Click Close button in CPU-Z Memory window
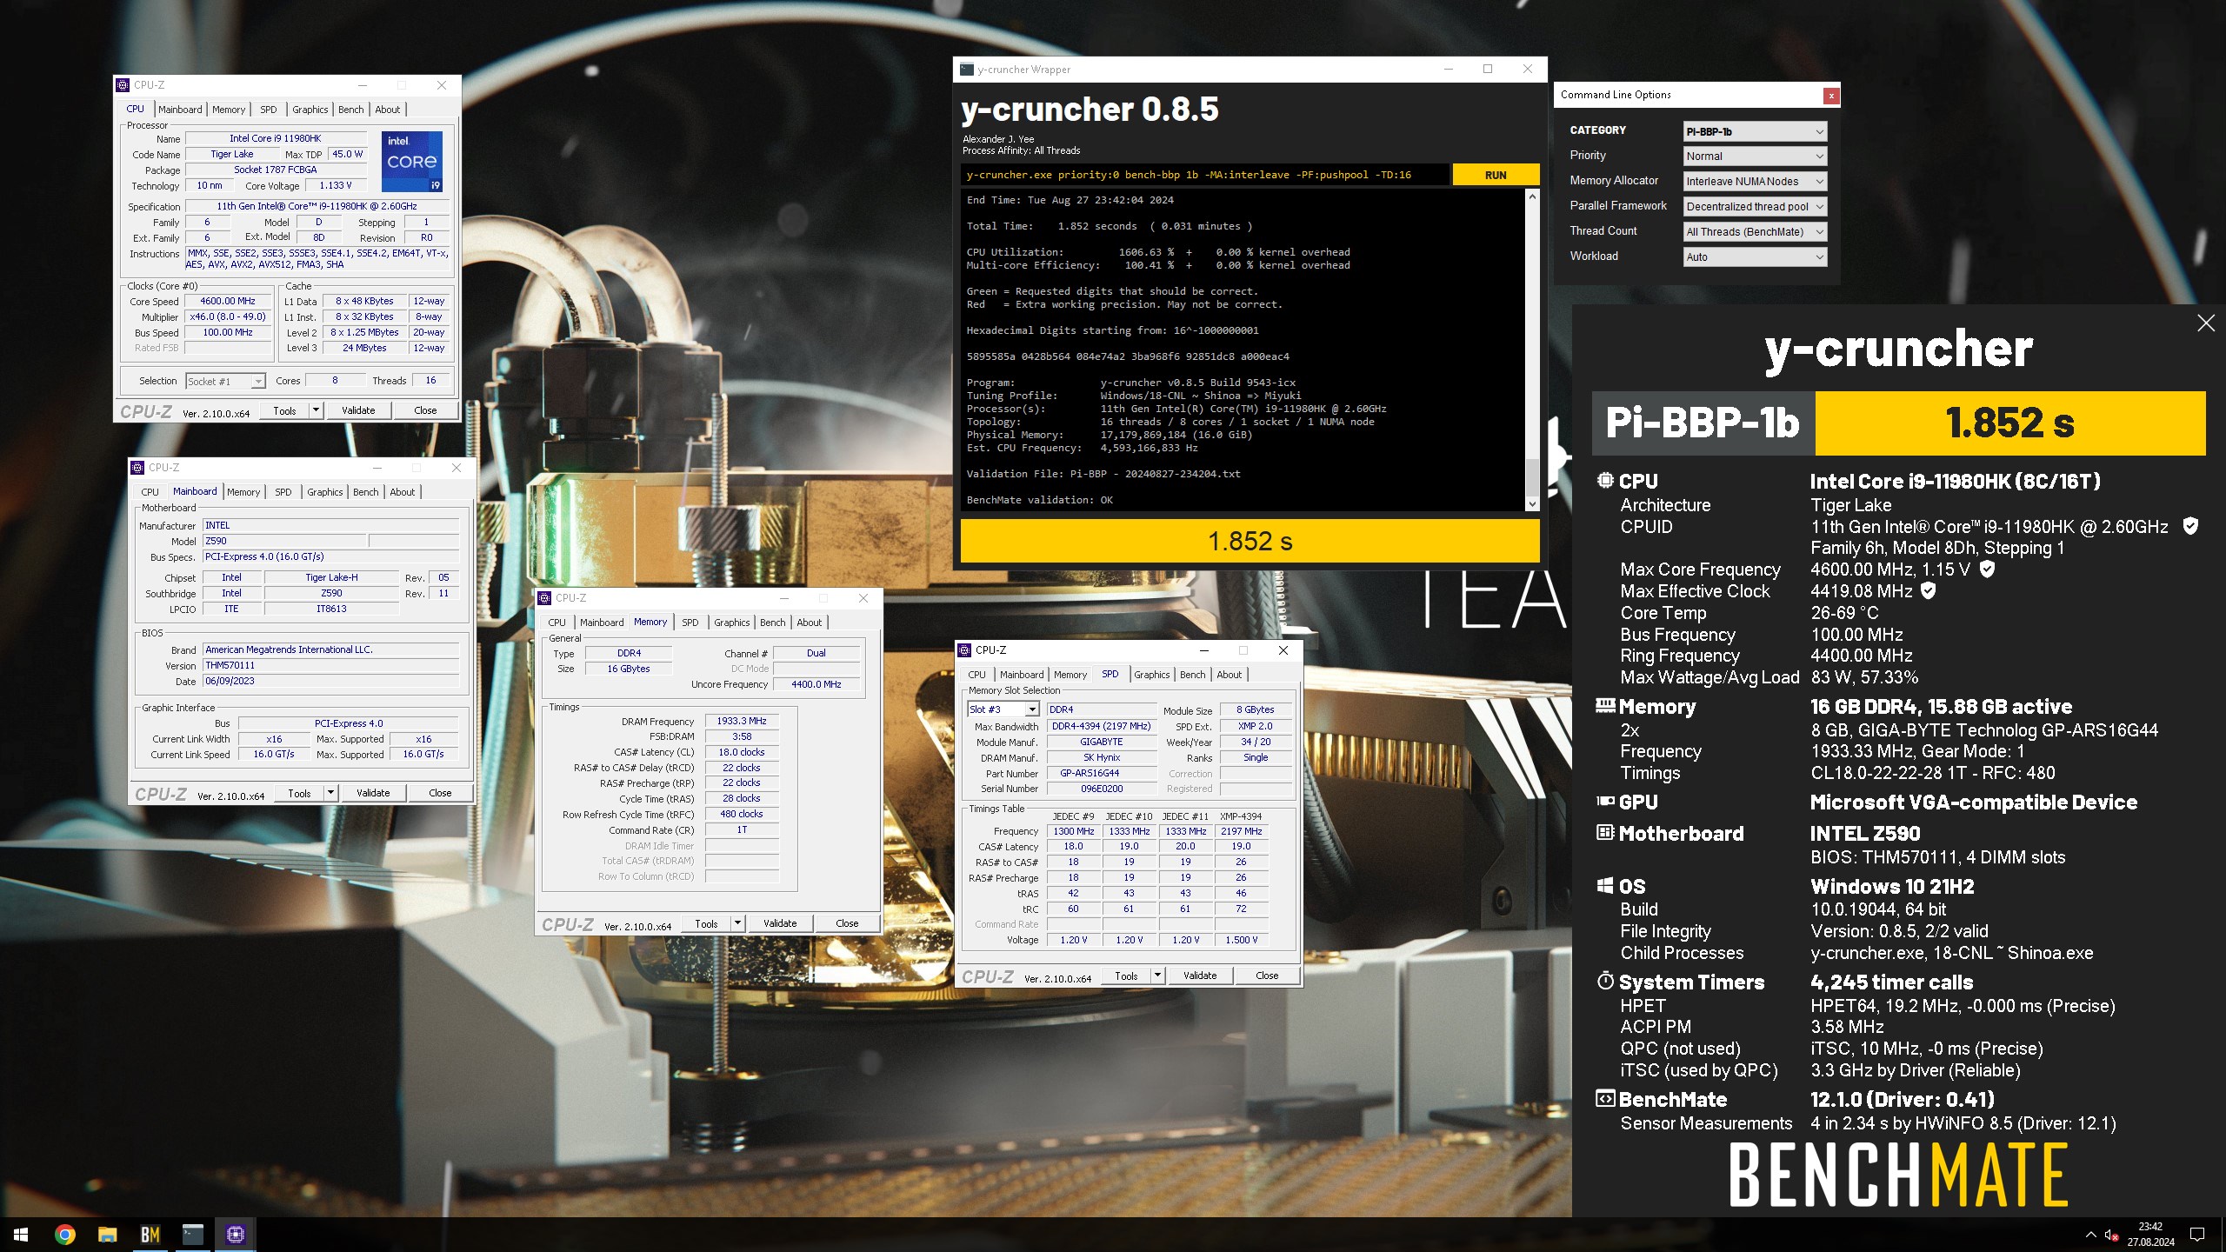The width and height of the screenshot is (2226, 1252). click(x=847, y=923)
